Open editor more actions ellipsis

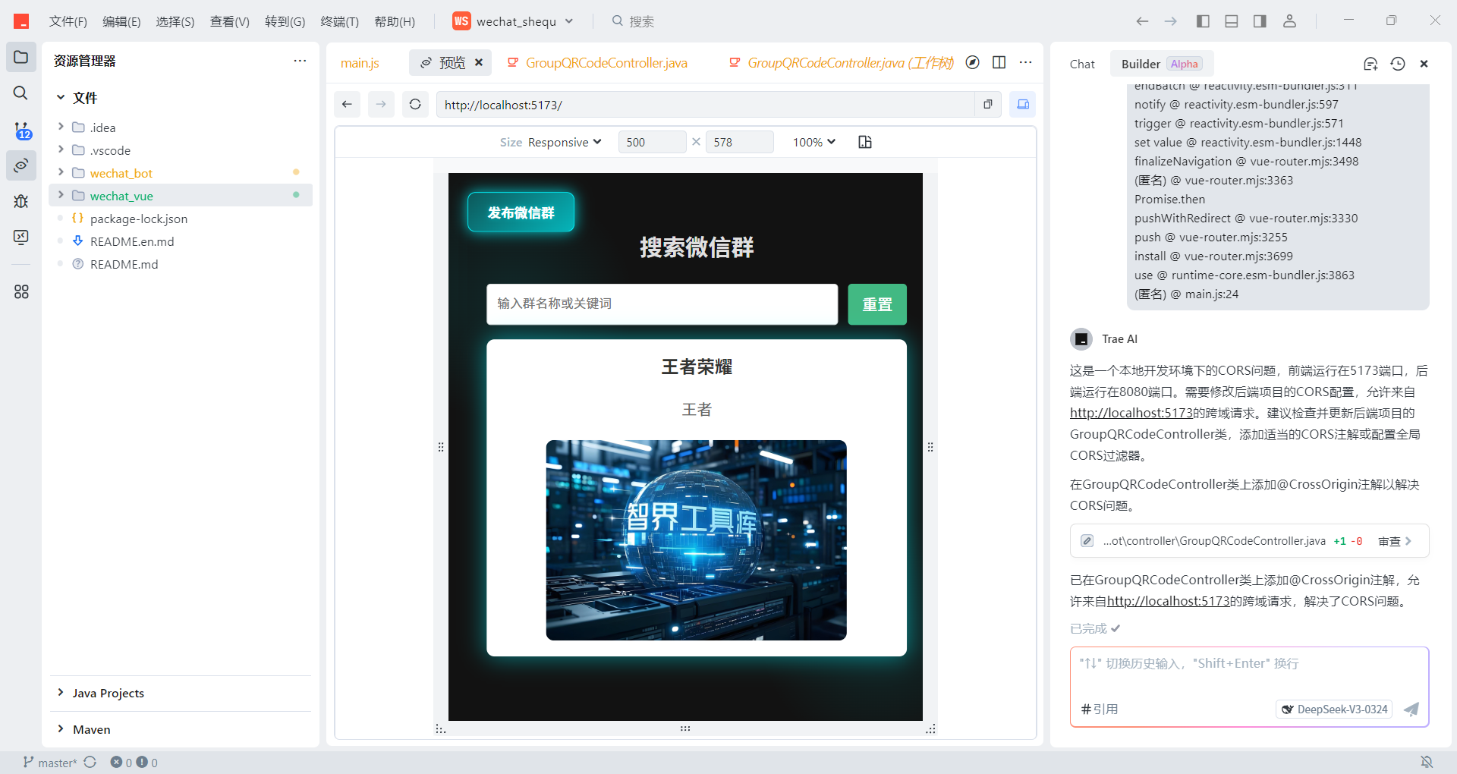(x=1026, y=62)
